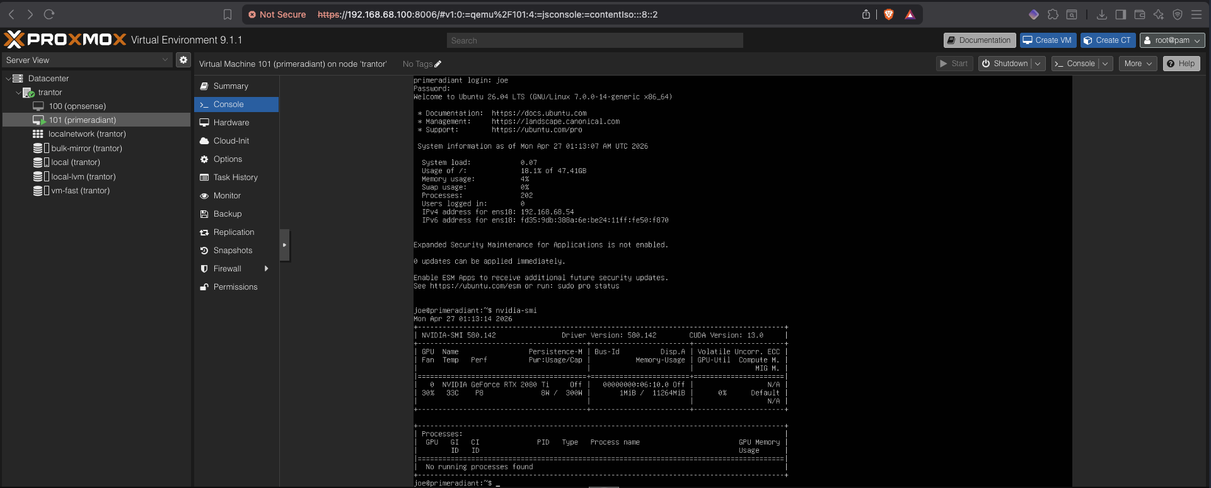Open the browser share icon
This screenshot has height=488, width=1211.
point(866,14)
